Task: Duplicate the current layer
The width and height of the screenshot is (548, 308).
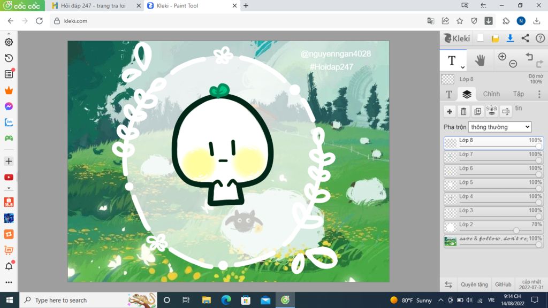Action: click(x=477, y=111)
